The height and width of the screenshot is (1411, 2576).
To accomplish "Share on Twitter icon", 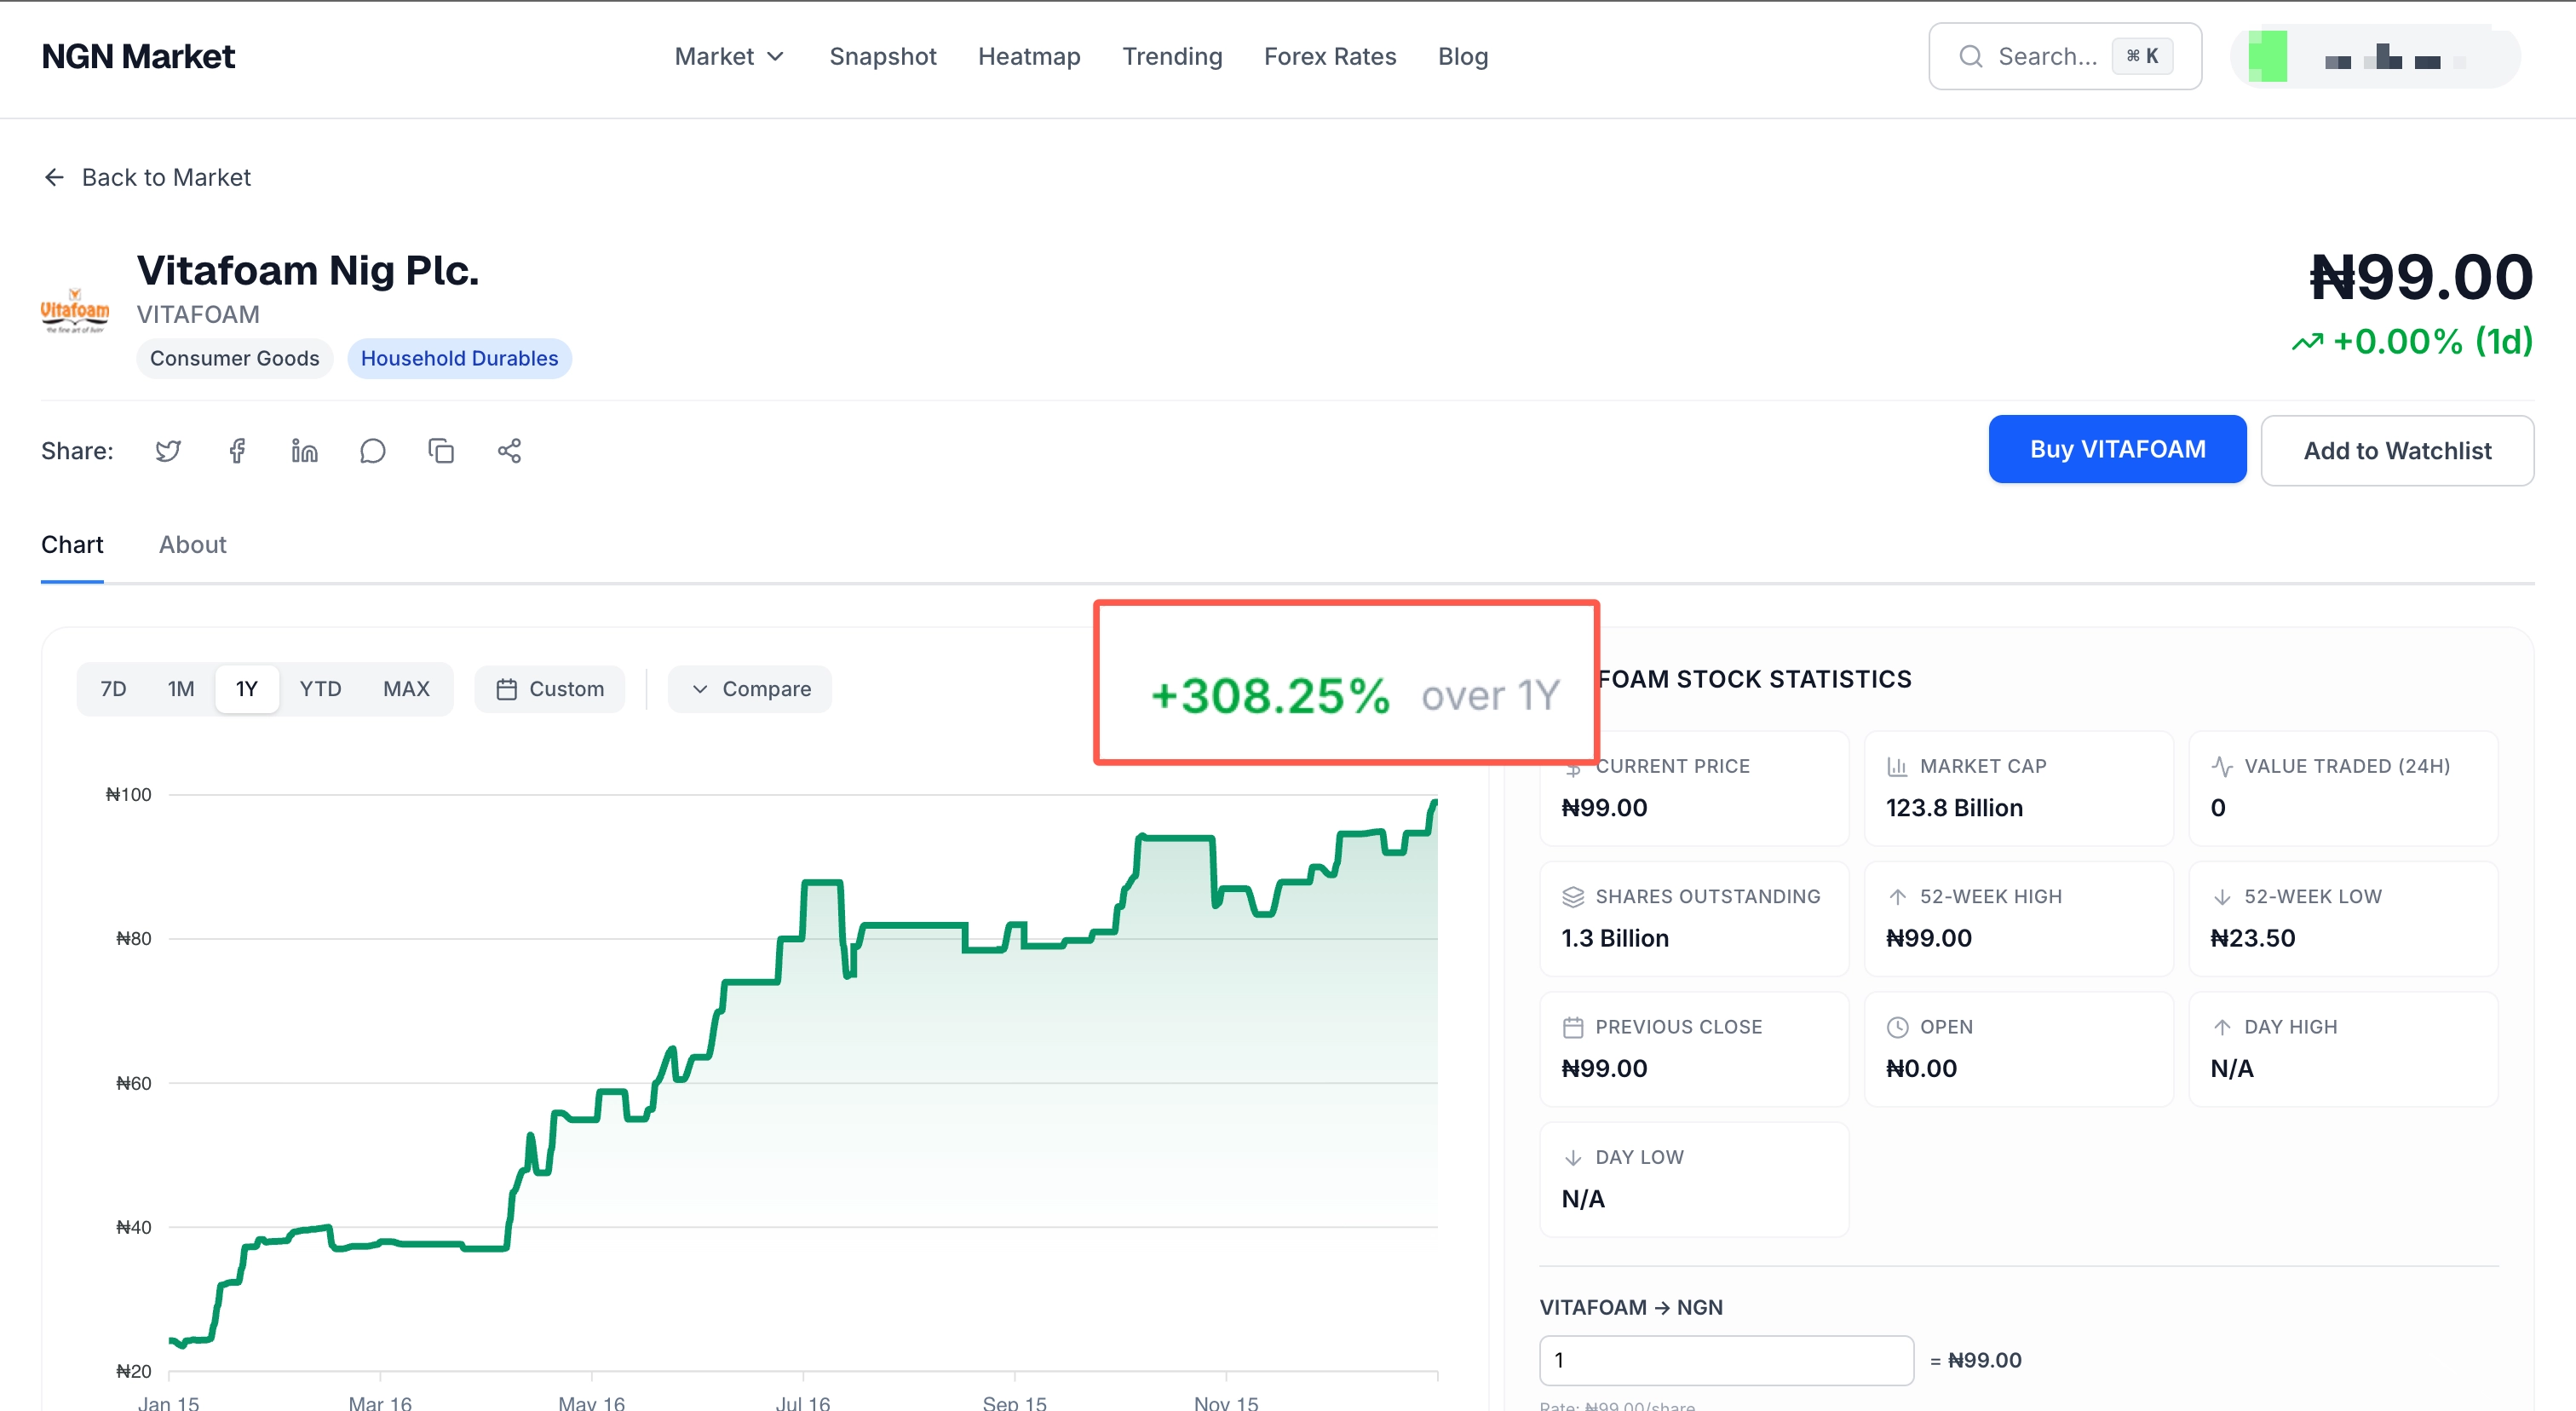I will coord(168,451).
